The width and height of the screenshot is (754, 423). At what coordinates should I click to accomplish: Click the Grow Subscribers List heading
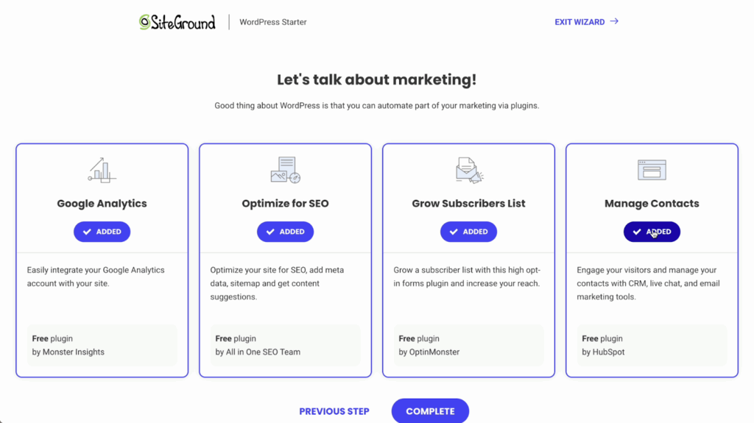[x=468, y=204]
